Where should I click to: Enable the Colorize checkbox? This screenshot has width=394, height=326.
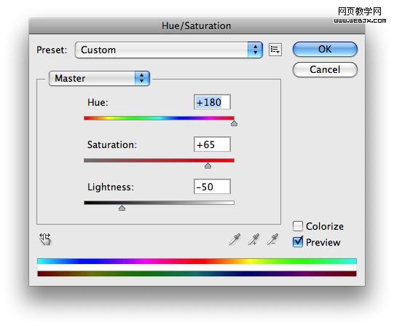[298, 226]
